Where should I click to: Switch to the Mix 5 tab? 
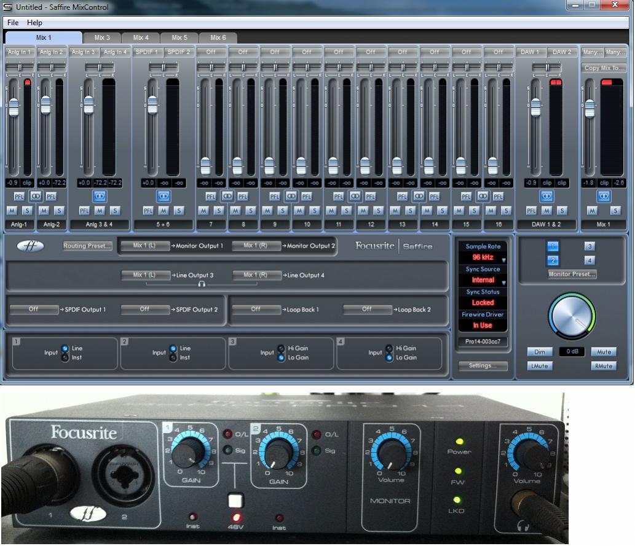[179, 37]
